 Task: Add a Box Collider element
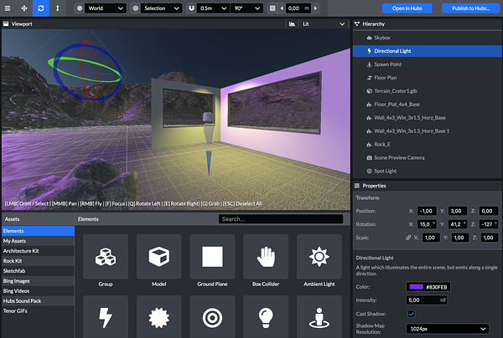point(266,256)
